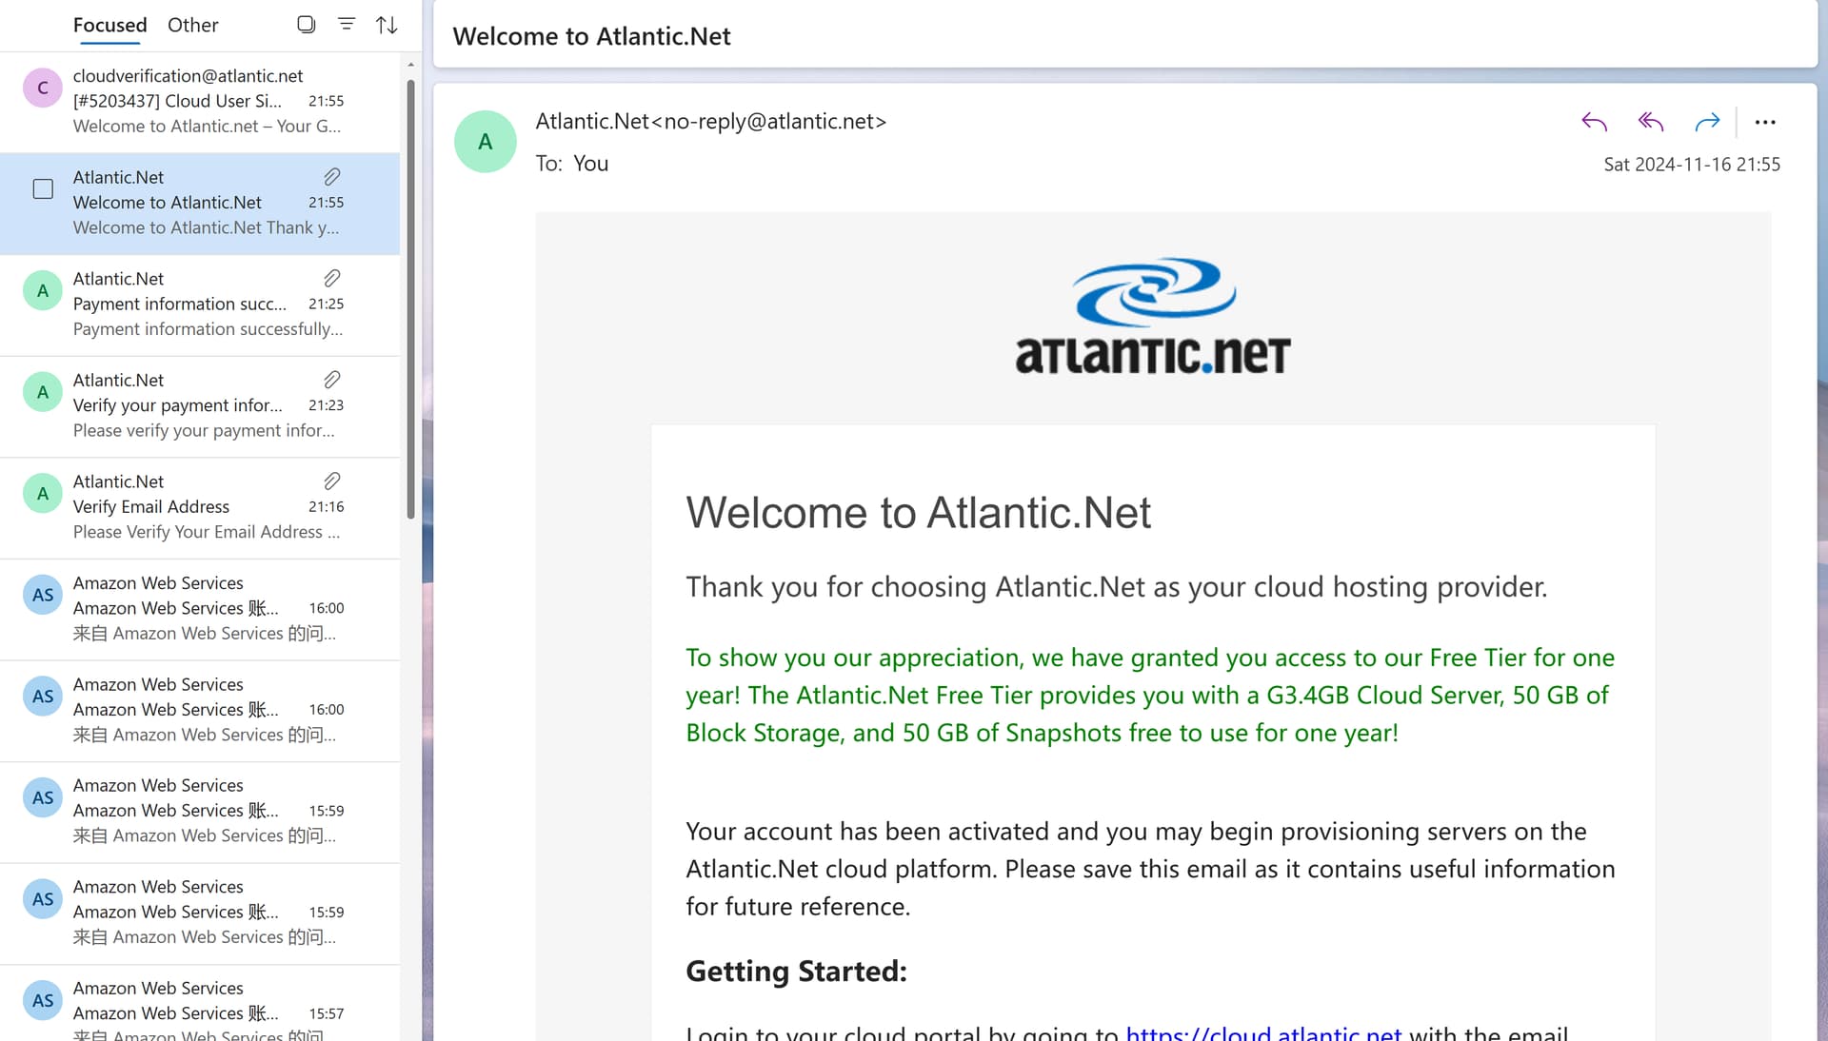
Task: Click avatar of Verify Email Address email
Action: pos(43,494)
